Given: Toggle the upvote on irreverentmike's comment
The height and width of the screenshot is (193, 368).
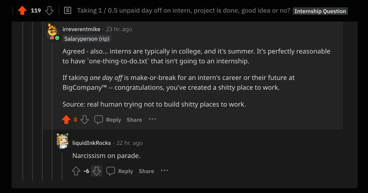Looking at the screenshot, I should [66, 120].
